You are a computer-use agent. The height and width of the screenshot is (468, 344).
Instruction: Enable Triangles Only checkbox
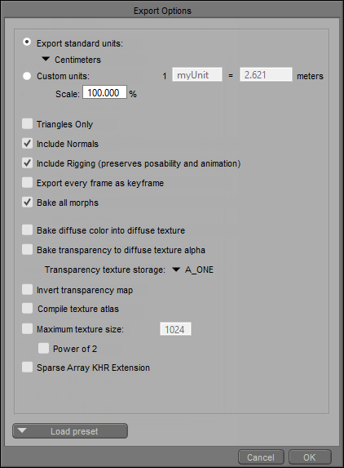(27, 124)
